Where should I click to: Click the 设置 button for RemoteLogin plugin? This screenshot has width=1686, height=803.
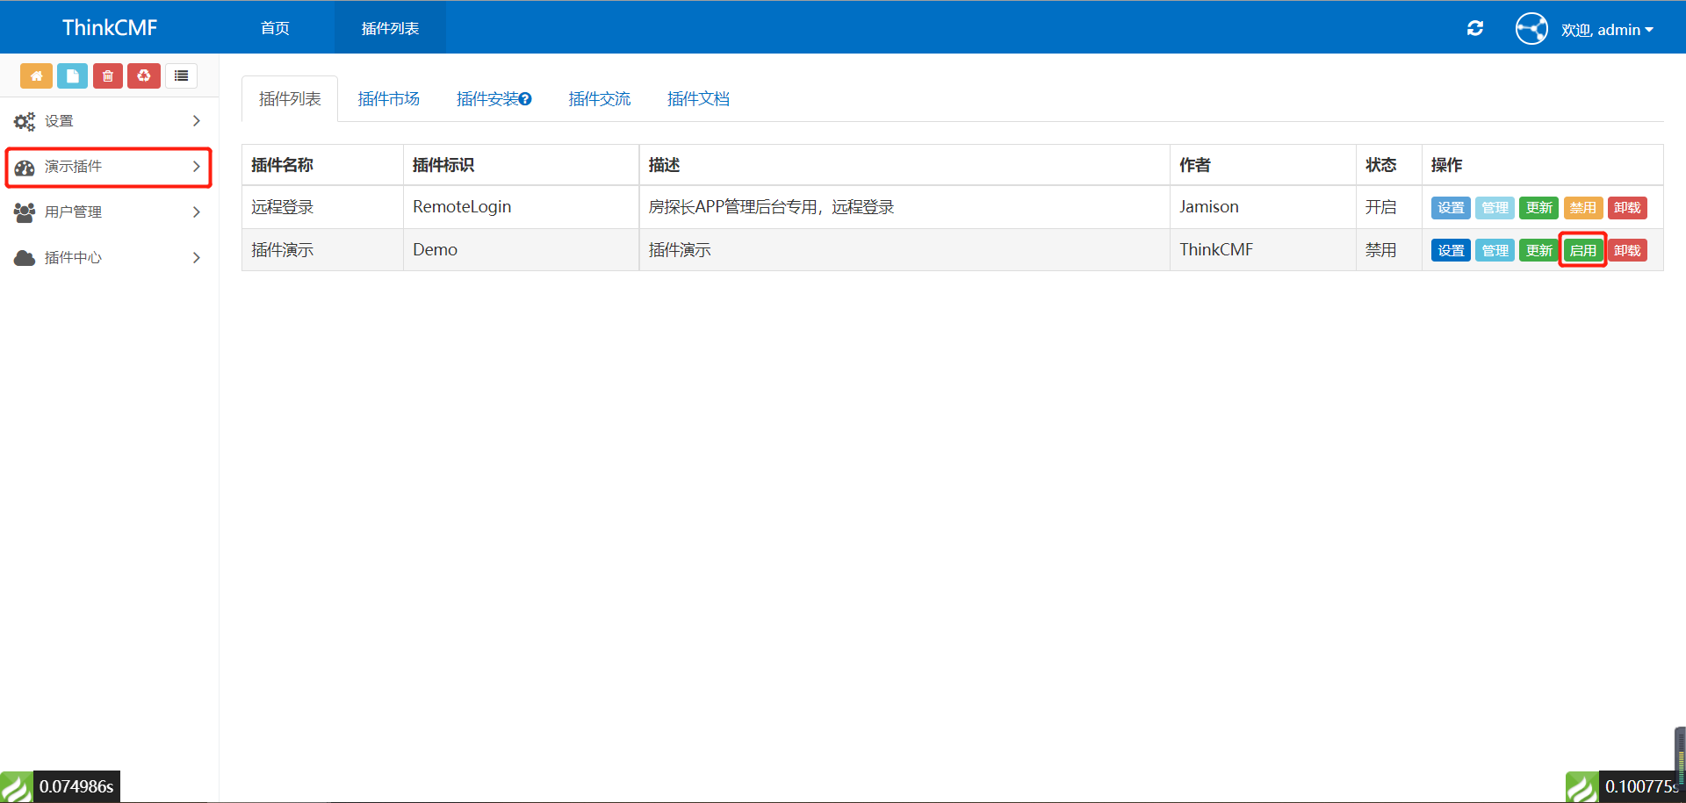tap(1450, 207)
